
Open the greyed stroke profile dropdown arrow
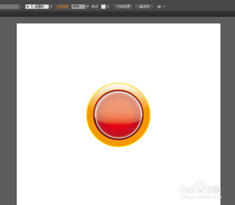[x=21, y=7]
